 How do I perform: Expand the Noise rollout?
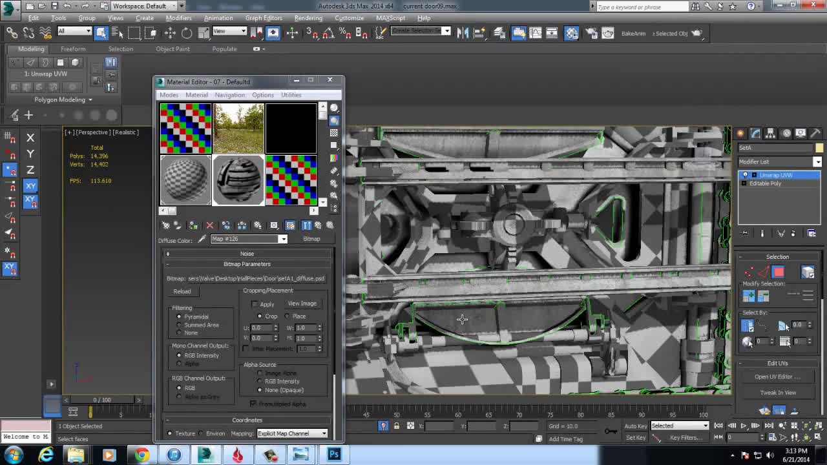tap(247, 254)
